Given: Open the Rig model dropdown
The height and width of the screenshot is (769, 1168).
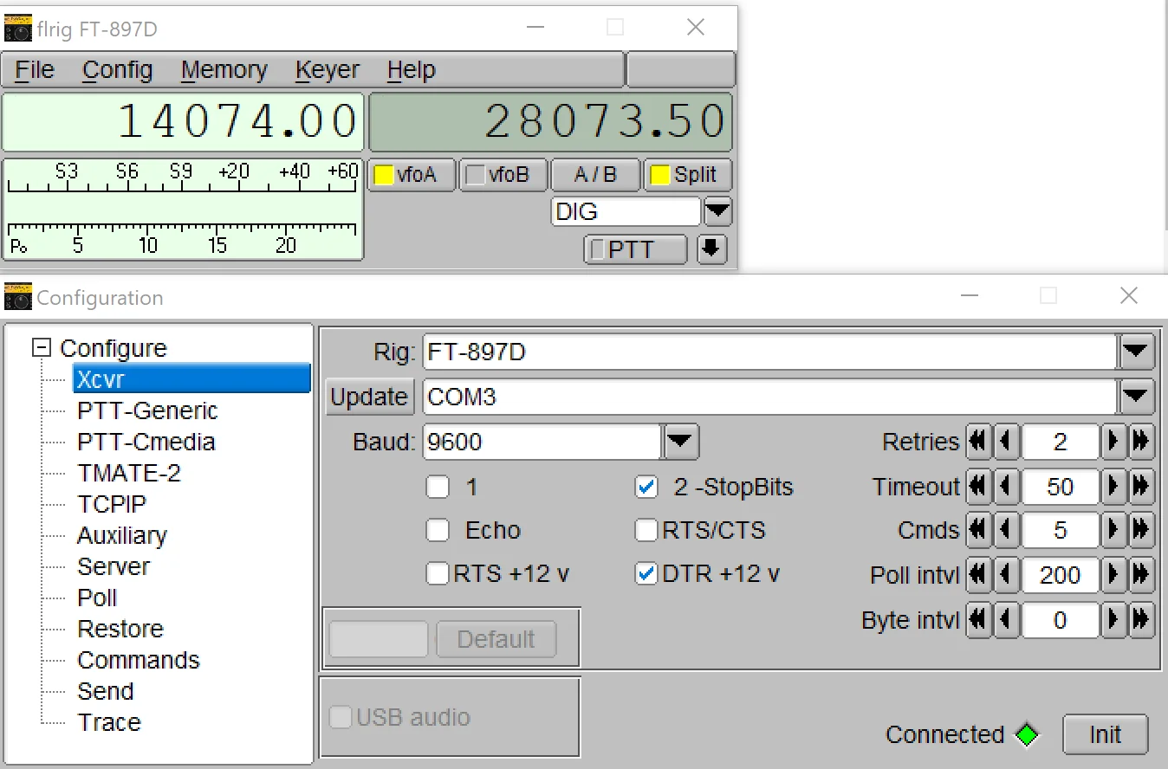Looking at the screenshot, I should [x=1137, y=352].
